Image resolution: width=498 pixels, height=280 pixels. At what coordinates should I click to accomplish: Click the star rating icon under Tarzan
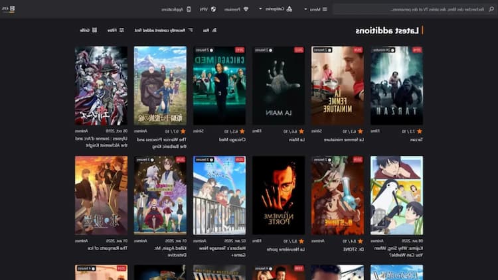point(420,131)
